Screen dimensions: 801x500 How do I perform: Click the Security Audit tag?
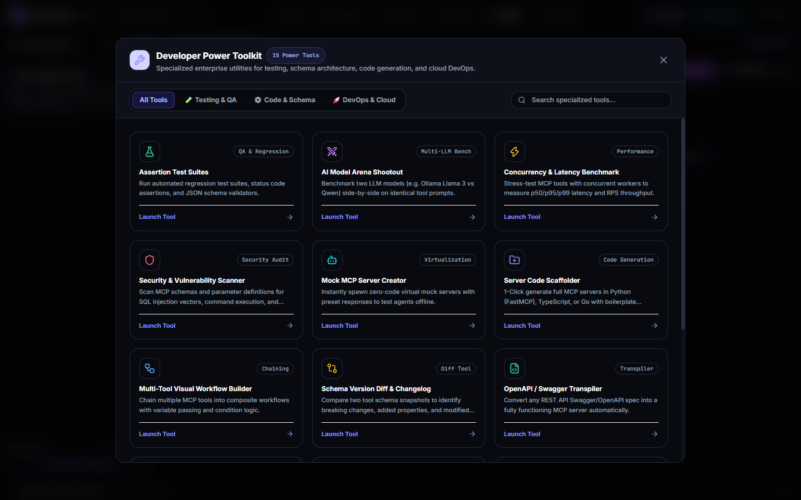coord(265,260)
